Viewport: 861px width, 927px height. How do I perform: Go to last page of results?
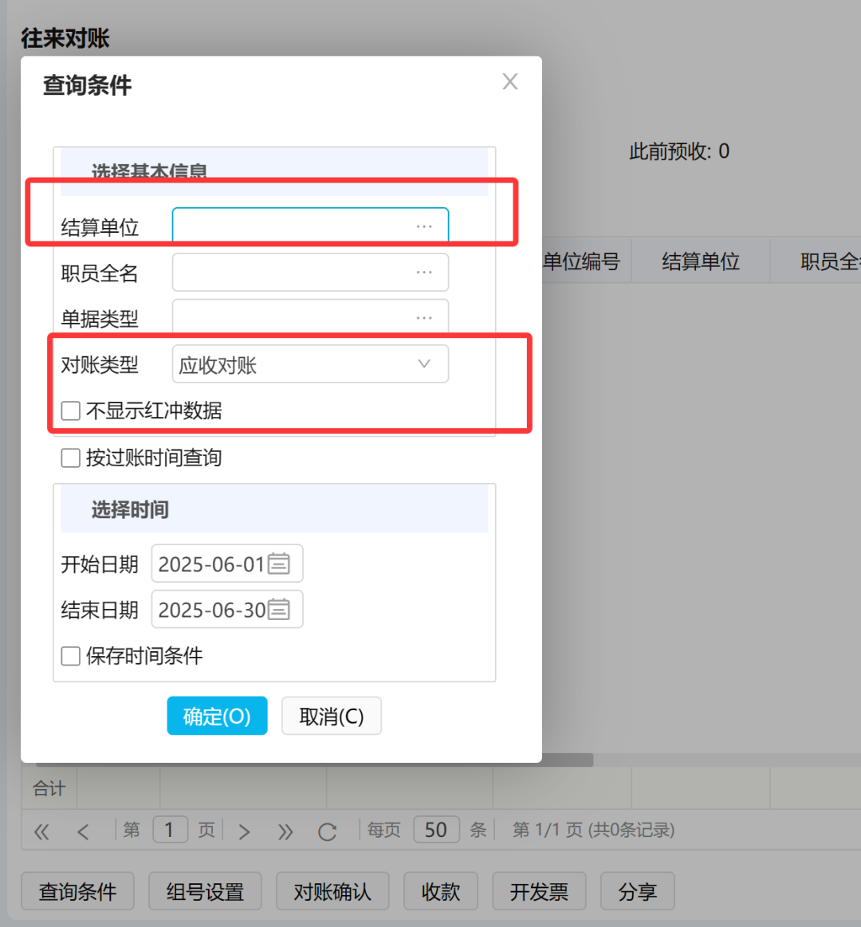coord(285,831)
